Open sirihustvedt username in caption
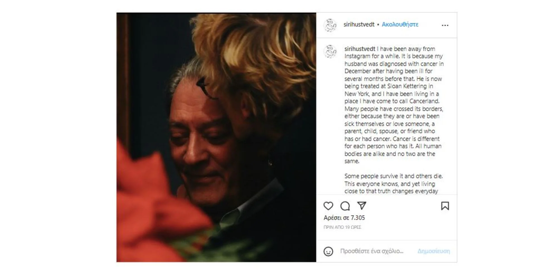Screen dimensions: 537x280 (x=360, y=49)
